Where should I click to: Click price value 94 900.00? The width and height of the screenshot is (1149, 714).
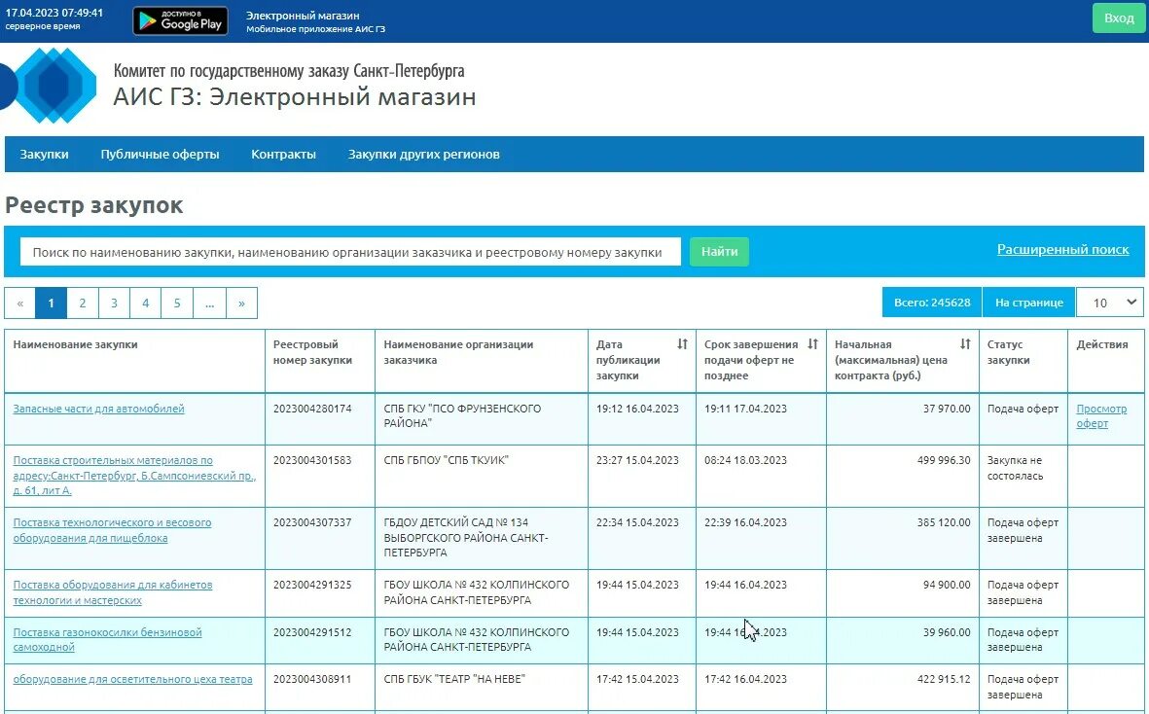tap(946, 586)
